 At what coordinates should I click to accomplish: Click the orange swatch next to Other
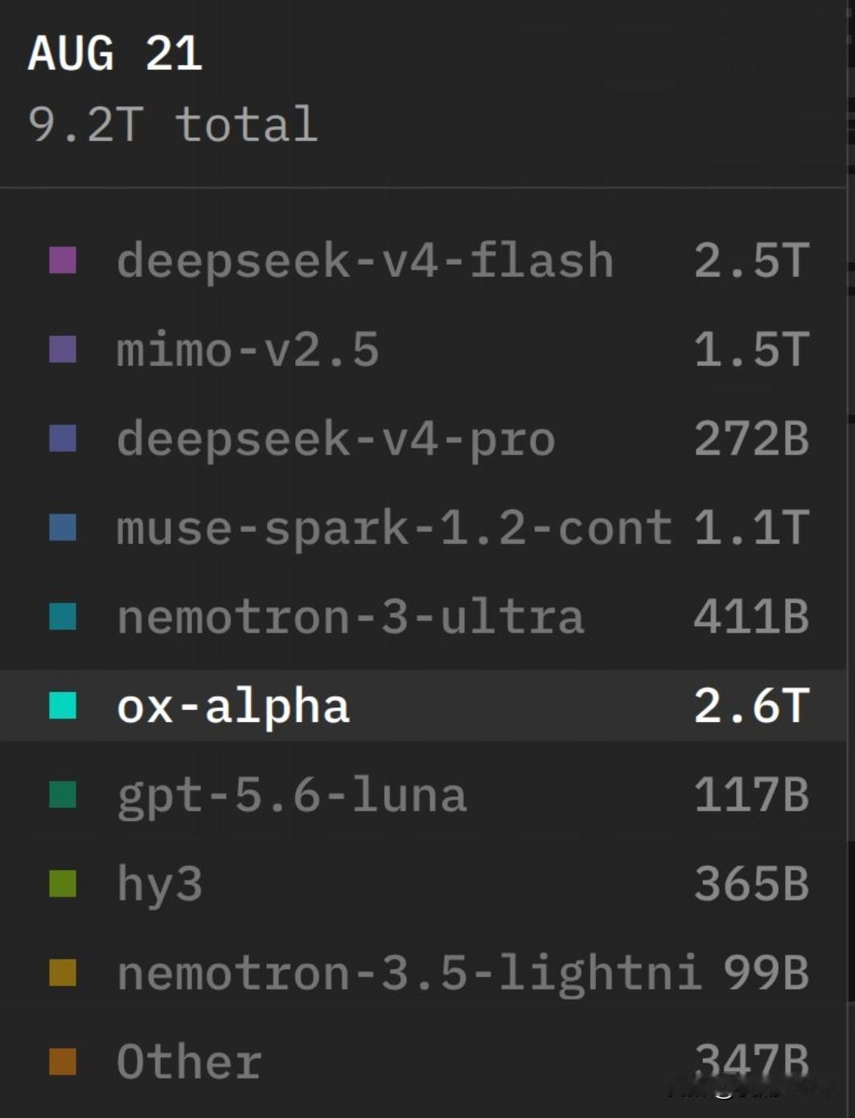pyautogui.click(x=63, y=1062)
